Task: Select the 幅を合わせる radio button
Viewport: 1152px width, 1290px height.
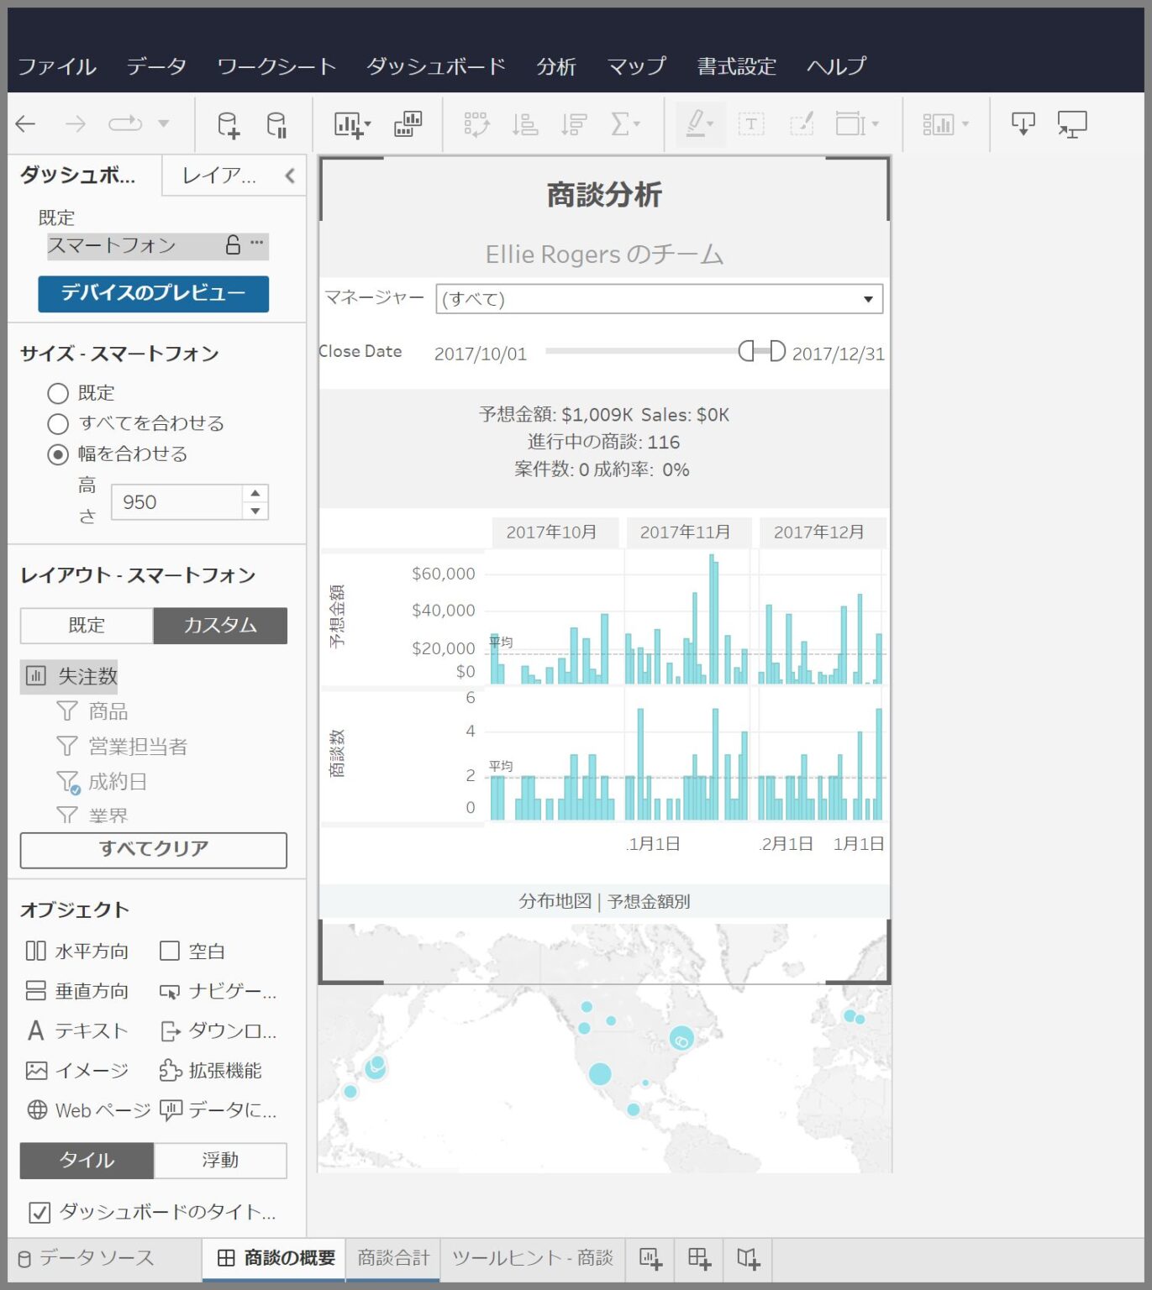Action: point(58,454)
